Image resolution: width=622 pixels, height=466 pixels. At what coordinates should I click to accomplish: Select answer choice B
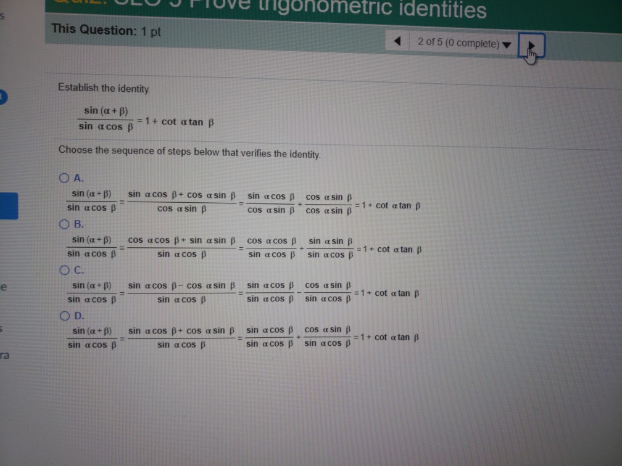click(64, 224)
